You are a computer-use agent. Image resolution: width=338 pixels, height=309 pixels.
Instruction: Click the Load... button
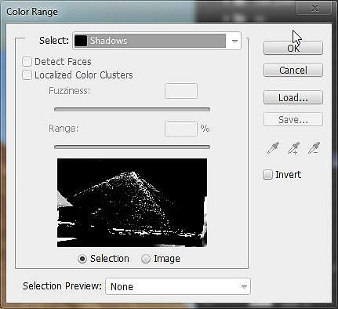point(293,98)
